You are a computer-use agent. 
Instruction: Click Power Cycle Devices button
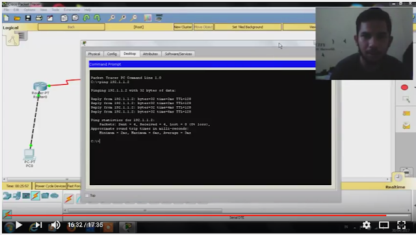tap(51, 186)
